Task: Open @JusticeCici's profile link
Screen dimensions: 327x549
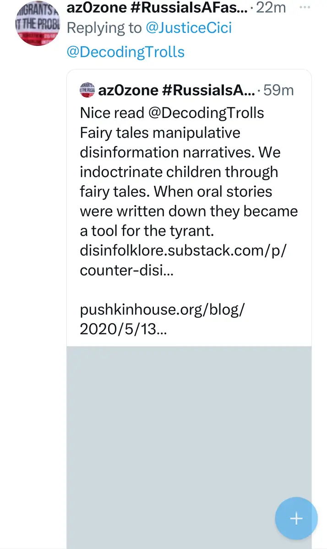Action: 189,28
